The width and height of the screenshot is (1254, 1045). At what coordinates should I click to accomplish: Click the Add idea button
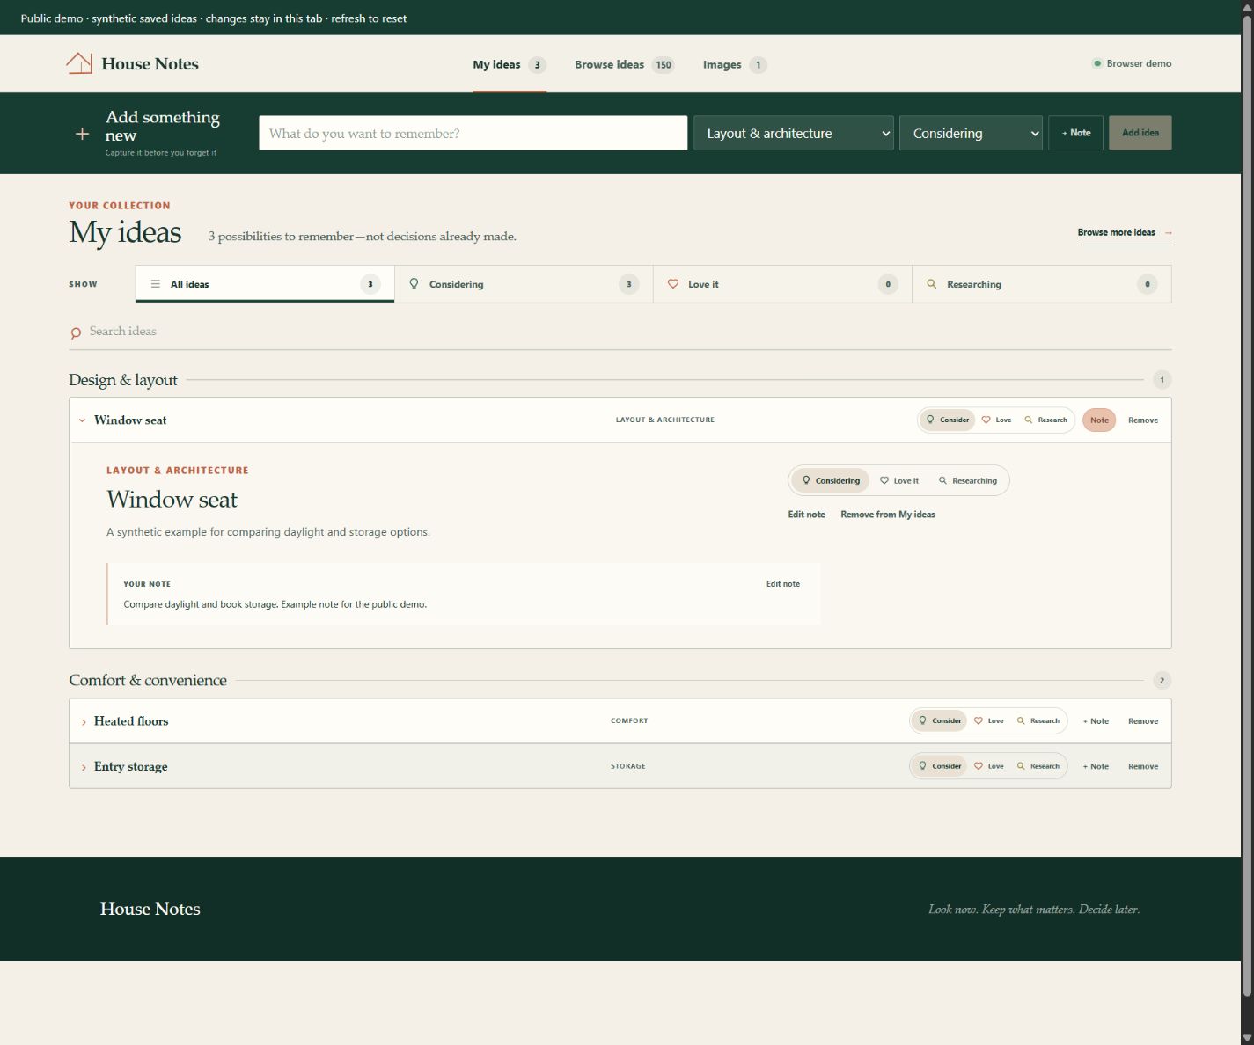(1140, 133)
